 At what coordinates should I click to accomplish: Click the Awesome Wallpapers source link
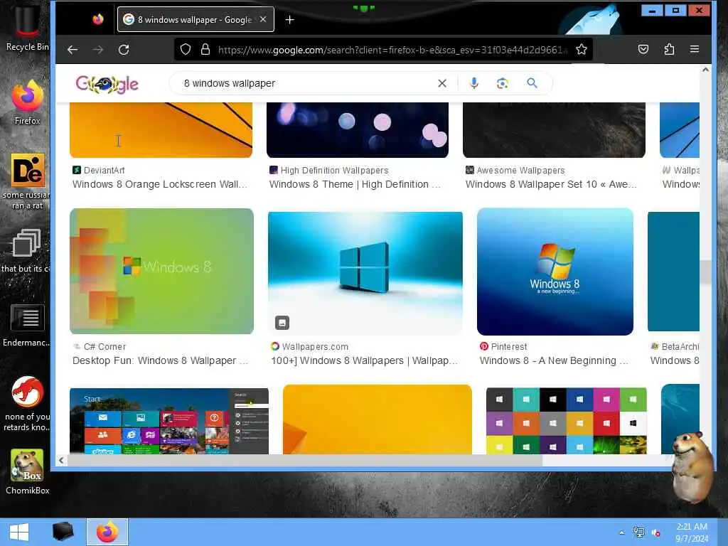point(515,171)
